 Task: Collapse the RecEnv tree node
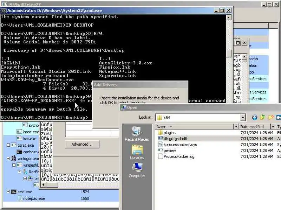(x=20, y=171)
